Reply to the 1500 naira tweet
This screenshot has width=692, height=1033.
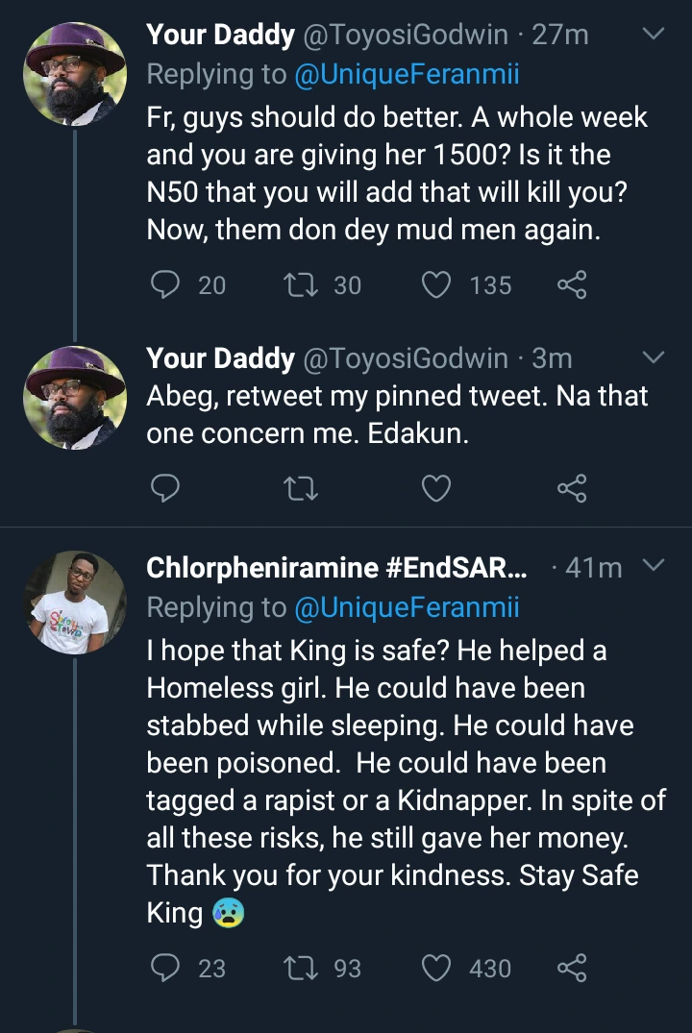[x=166, y=284]
